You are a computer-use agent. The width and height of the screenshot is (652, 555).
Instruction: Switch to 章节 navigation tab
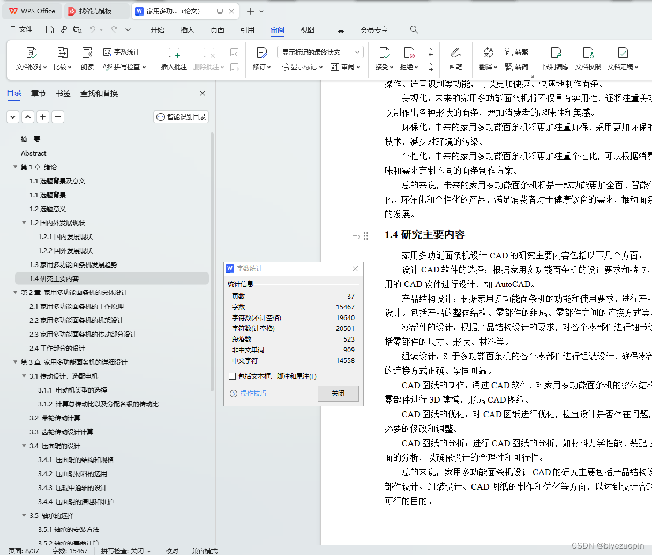click(x=39, y=93)
